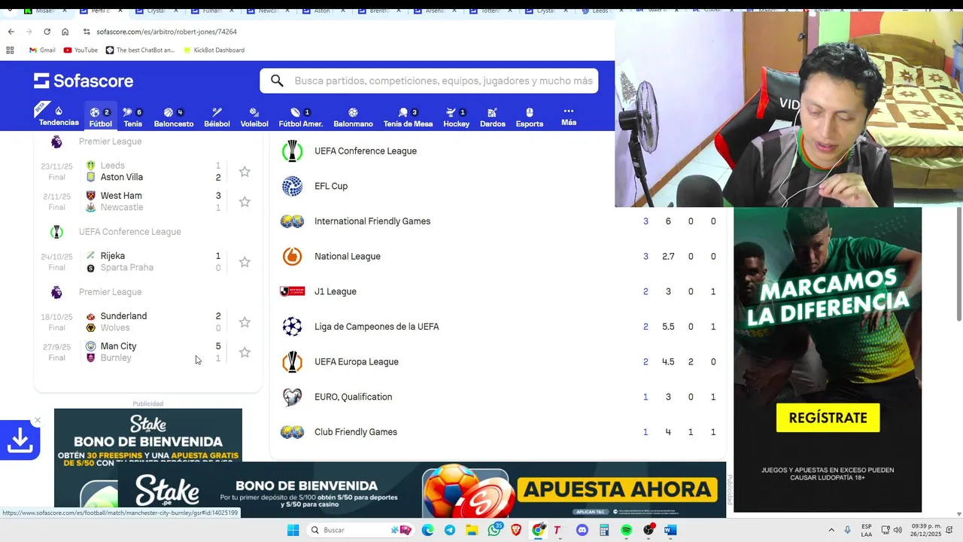The width and height of the screenshot is (963, 542).
Task: Open the Windows Start menu
Action: pos(293,530)
